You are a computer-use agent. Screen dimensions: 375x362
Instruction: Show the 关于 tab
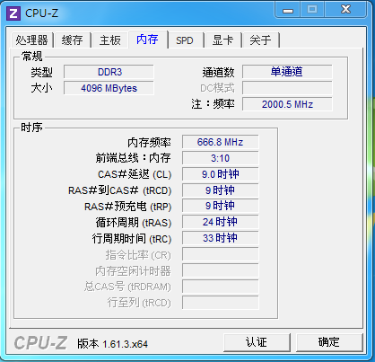[x=260, y=40]
